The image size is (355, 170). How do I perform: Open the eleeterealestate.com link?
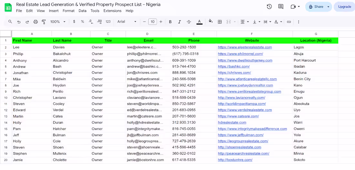(x=245, y=47)
